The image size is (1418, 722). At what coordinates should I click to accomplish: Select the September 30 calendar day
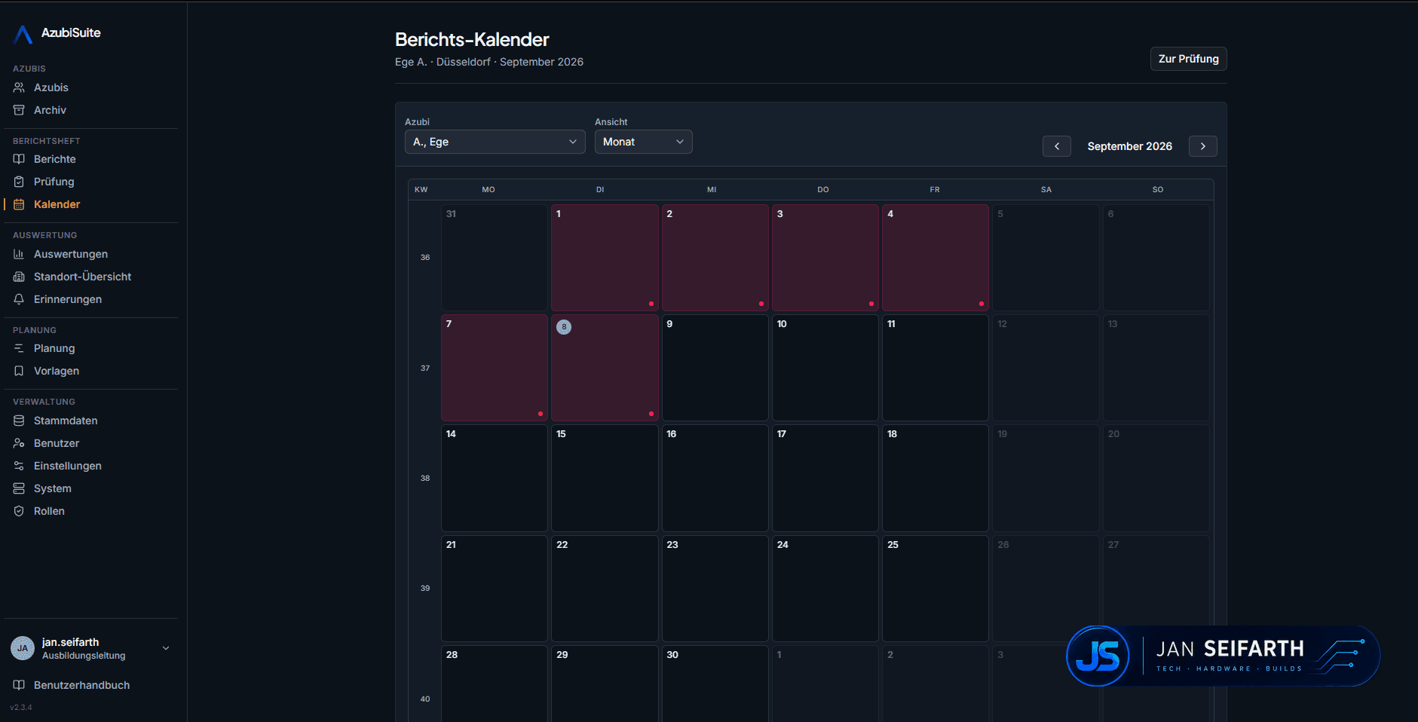(x=715, y=684)
